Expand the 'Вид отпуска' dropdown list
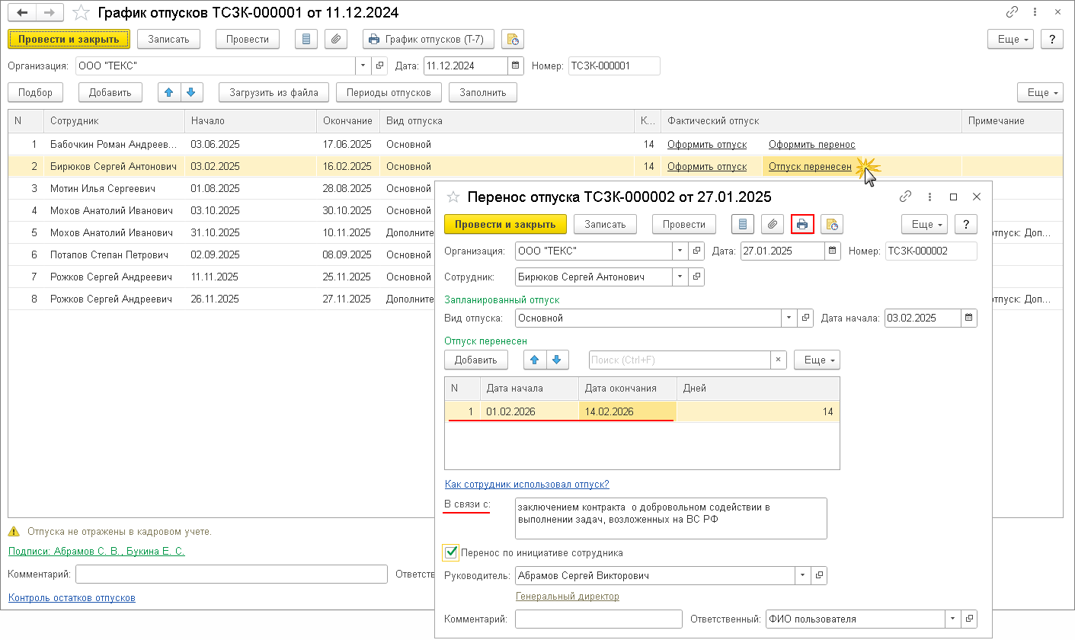 pyautogui.click(x=788, y=318)
